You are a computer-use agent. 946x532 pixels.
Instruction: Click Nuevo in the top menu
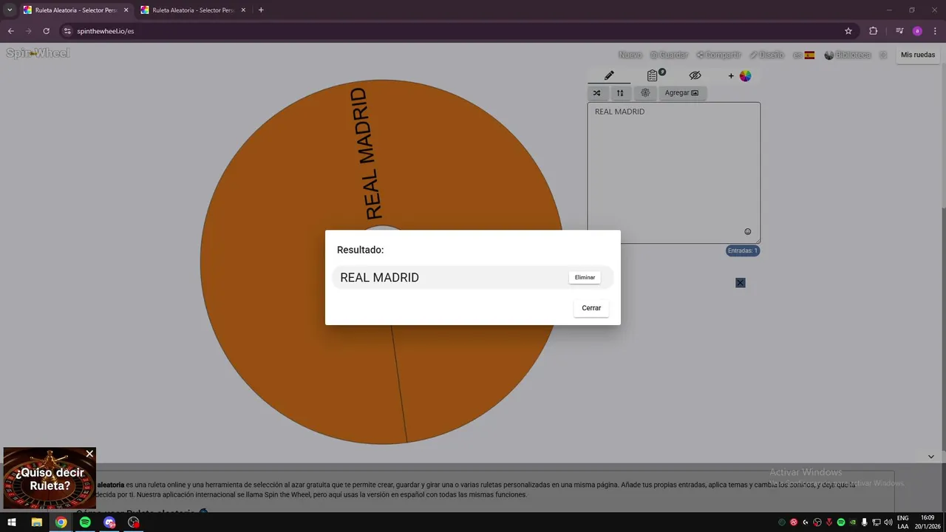point(630,55)
